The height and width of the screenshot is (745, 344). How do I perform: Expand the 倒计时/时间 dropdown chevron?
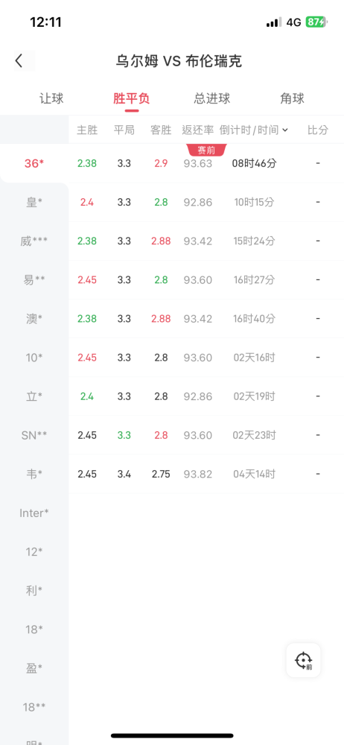click(x=285, y=130)
